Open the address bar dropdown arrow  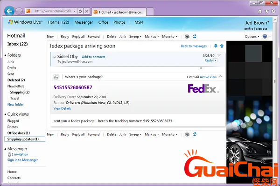pyautogui.click(x=75, y=11)
